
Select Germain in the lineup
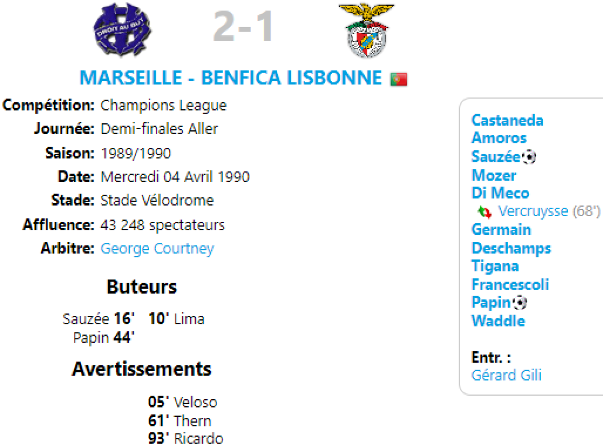pos(501,230)
